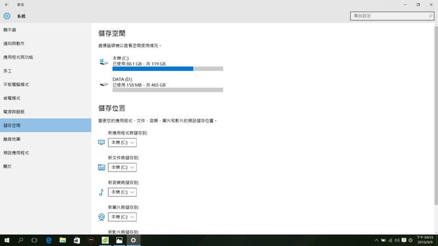Select 儲存空間 in the sidebar
The height and width of the screenshot is (246, 438).
[46, 125]
